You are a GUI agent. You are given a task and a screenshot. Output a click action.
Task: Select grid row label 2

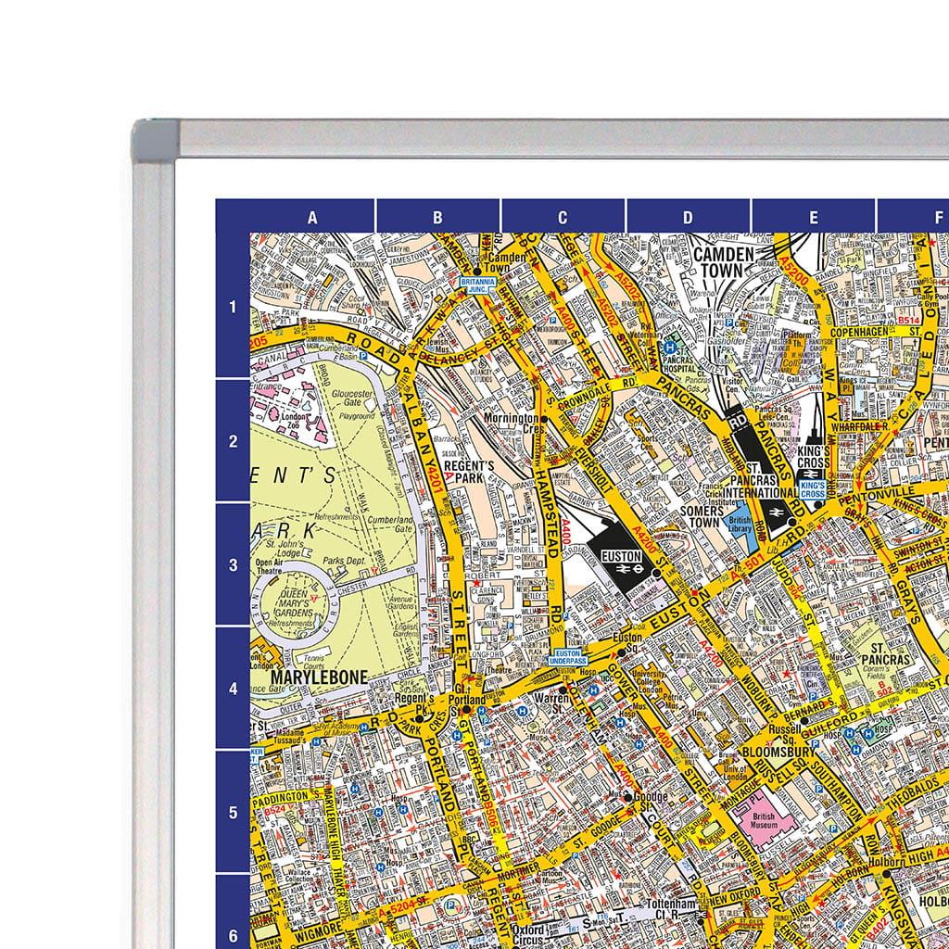[x=233, y=442]
